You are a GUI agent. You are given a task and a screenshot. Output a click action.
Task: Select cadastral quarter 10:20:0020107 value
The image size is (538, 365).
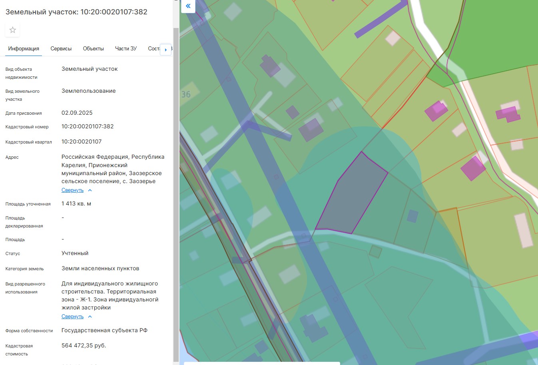click(x=82, y=142)
